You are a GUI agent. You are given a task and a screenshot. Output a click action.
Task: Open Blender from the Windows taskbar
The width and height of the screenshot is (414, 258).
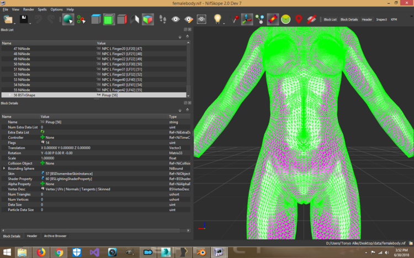point(201,252)
